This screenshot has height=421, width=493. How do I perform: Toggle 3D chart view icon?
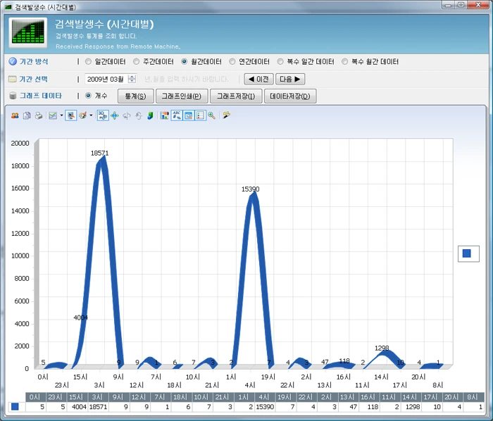[x=103, y=115]
